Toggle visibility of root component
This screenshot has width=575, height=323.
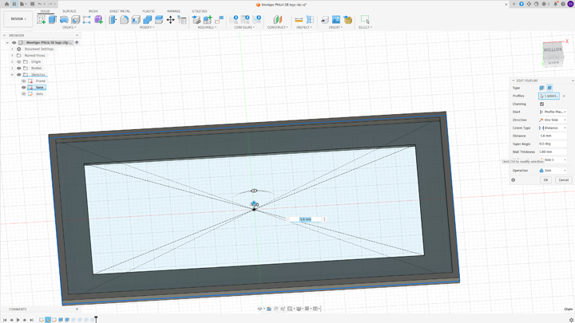click(x=14, y=42)
